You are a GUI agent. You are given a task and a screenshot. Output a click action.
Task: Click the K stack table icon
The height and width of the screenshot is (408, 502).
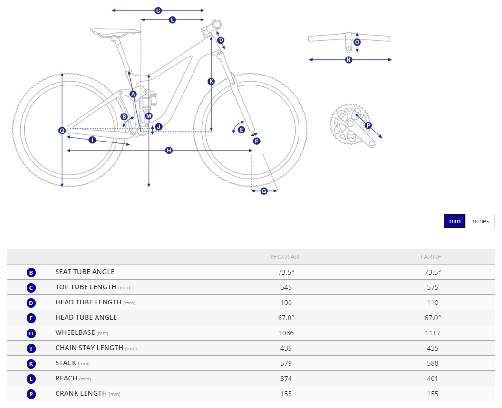(31, 364)
